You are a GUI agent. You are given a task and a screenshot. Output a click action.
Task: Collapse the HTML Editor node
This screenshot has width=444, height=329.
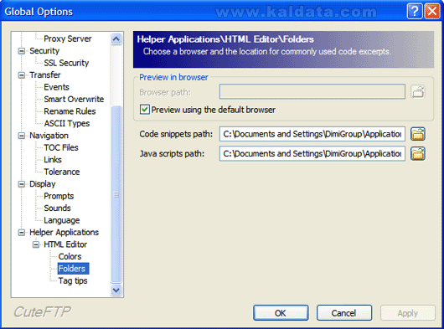tap(36, 244)
